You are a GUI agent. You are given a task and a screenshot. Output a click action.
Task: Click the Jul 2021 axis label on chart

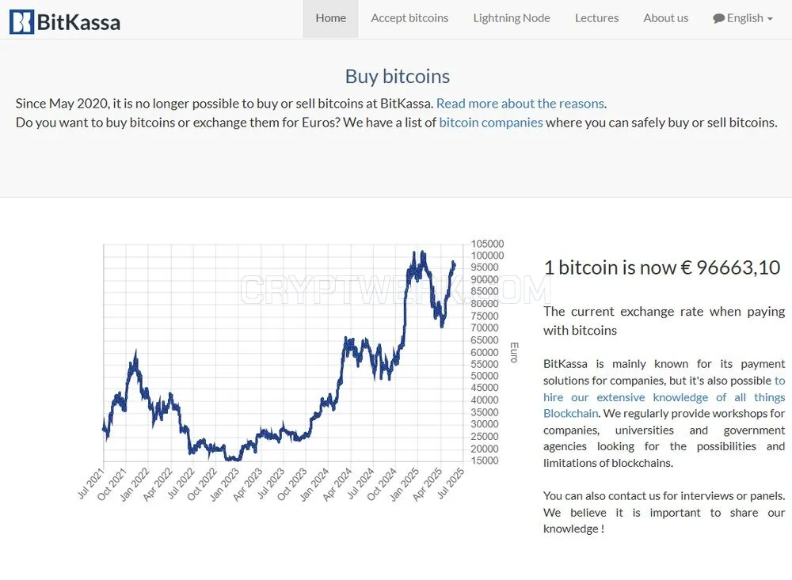point(90,483)
